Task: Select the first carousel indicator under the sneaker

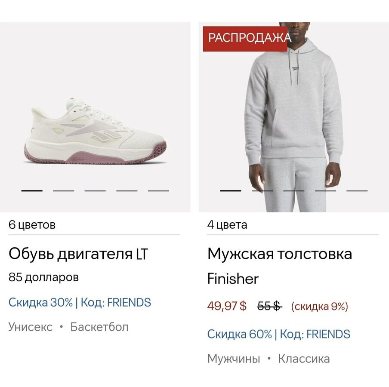Action: 32,190
